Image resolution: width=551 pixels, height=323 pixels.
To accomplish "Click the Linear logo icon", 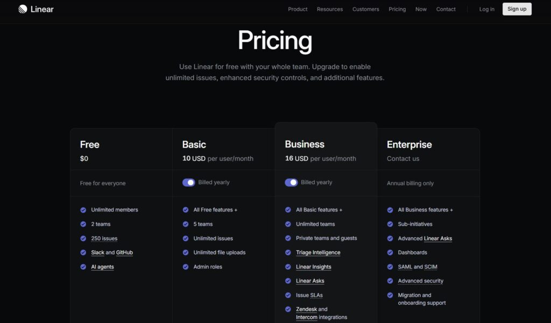I will pos(22,9).
